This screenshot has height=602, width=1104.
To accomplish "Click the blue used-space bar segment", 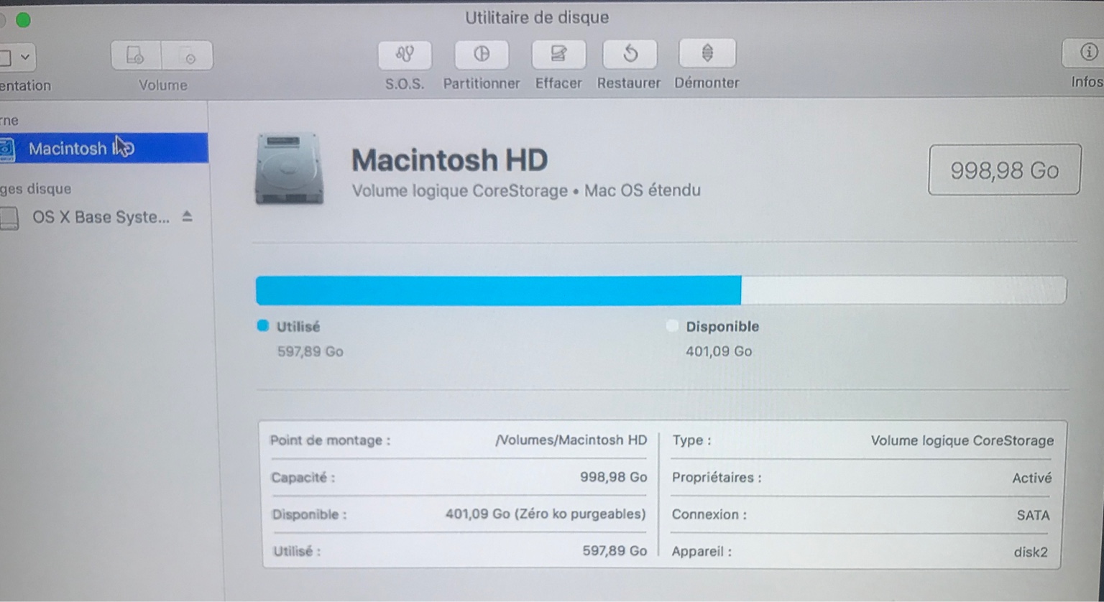I will coord(498,291).
